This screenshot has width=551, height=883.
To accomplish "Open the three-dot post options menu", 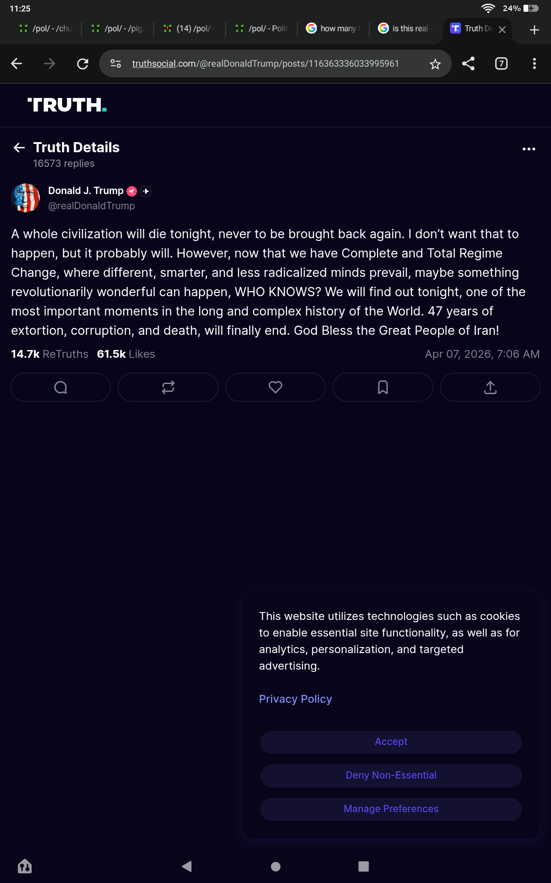I will (529, 149).
